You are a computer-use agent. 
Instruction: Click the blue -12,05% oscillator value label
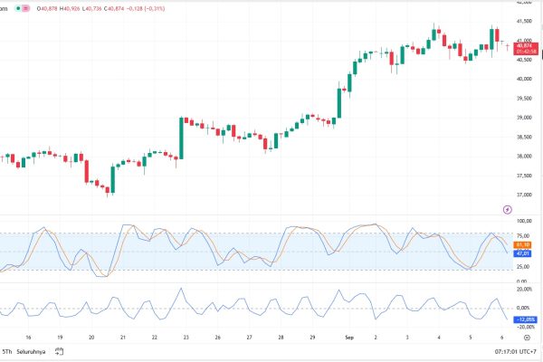click(x=525, y=319)
